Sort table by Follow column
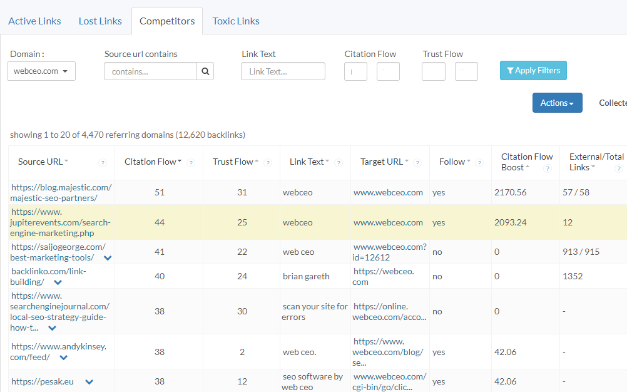 click(455, 162)
